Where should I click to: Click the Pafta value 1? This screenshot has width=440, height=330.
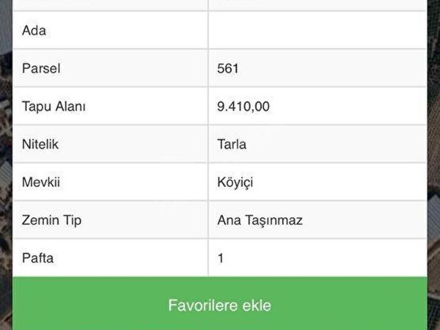221,258
